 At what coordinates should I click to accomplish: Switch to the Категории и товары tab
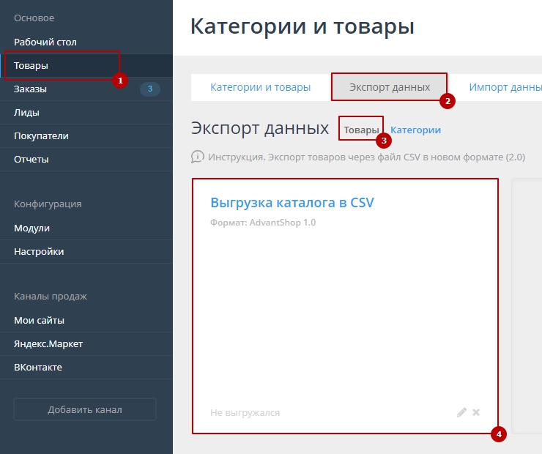pos(260,87)
